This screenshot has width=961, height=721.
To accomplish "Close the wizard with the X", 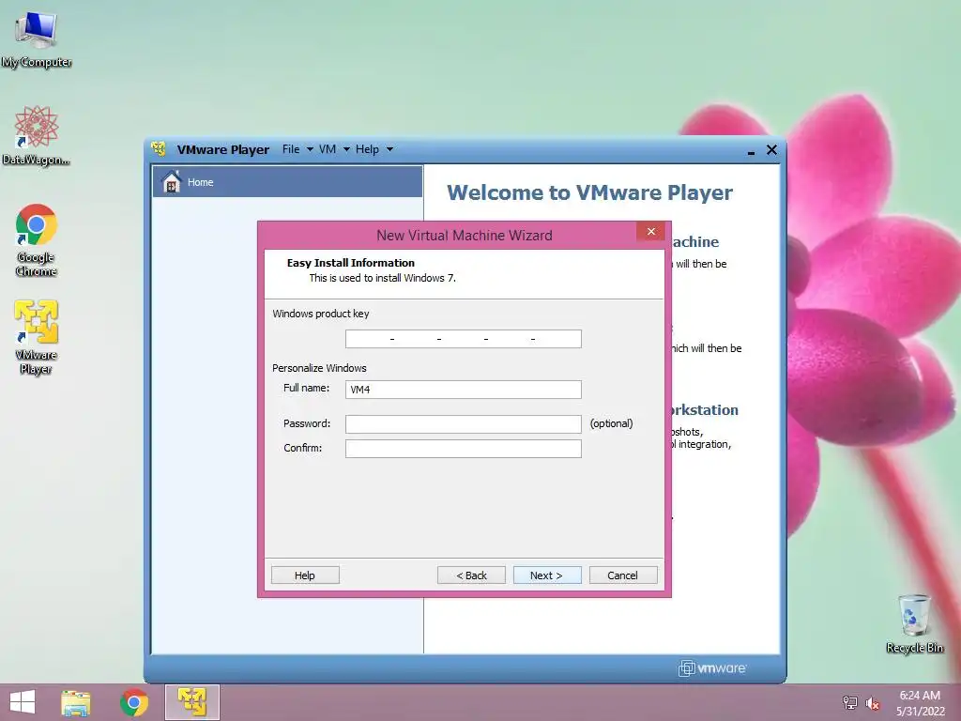I will [x=651, y=231].
